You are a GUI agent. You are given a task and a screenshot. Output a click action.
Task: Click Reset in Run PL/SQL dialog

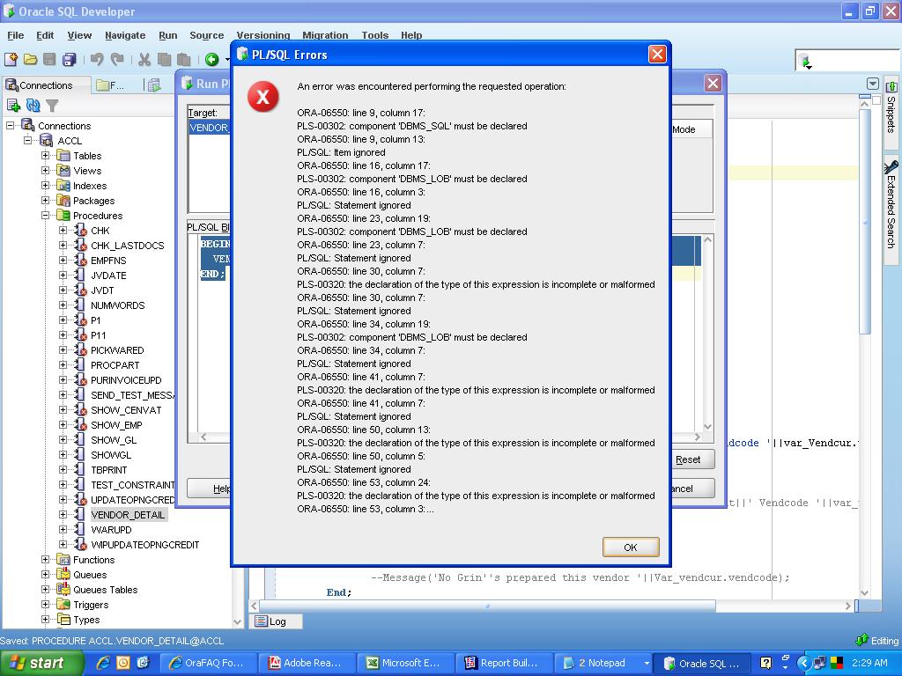[692, 459]
